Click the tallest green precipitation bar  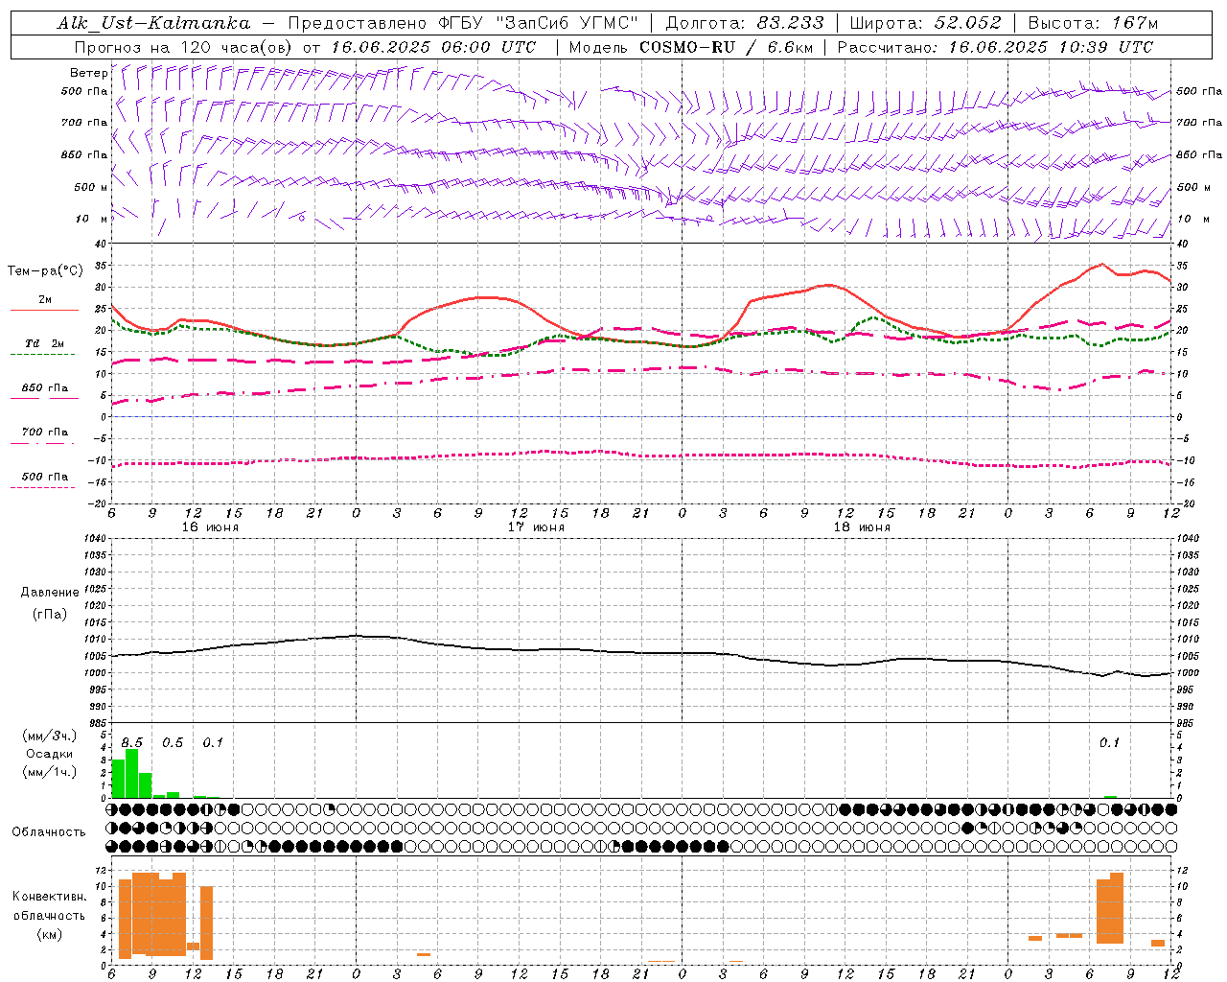point(132,773)
